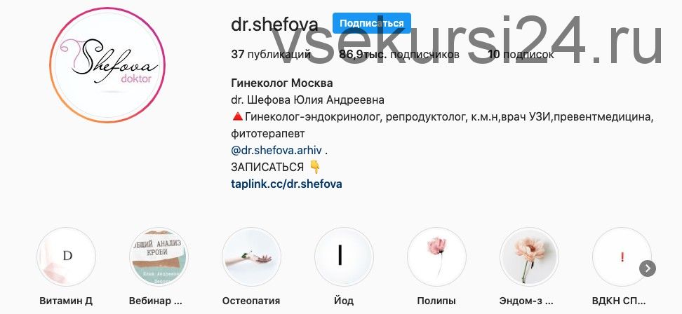
Task: Click the 37 публикаций posts count
Action: (x=271, y=55)
